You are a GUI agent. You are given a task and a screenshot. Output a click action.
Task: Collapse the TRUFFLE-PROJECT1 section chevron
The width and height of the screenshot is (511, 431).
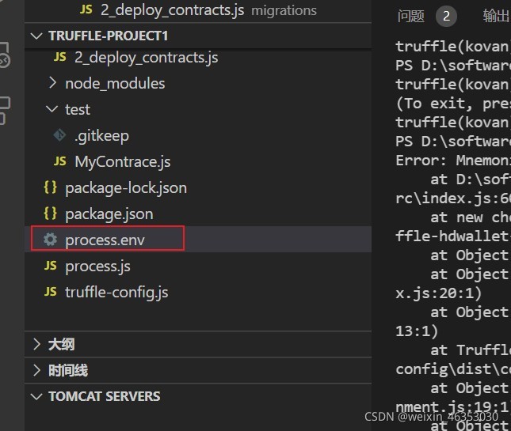[x=36, y=36]
